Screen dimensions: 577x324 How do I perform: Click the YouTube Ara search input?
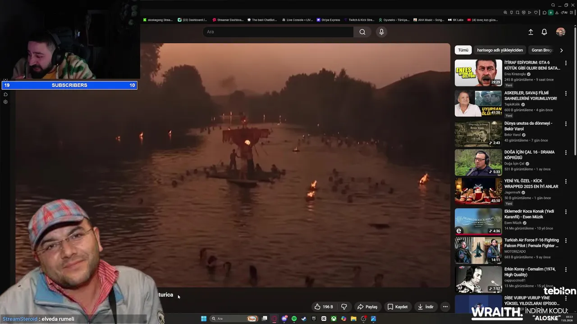(279, 32)
